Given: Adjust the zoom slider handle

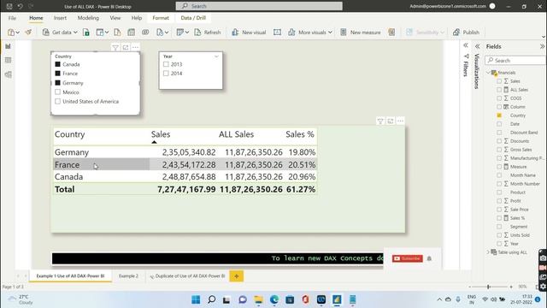Looking at the screenshot, I should click(488, 287).
